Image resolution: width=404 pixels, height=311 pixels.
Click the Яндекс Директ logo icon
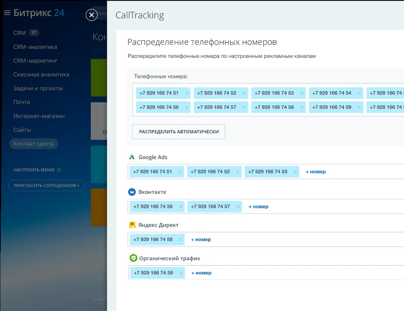[132, 225]
